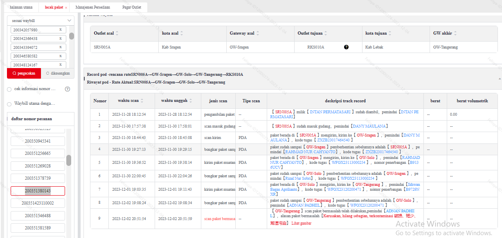Open the sesuai waybill dropdown
The width and height of the screenshot is (502, 238).
[x=41, y=20]
